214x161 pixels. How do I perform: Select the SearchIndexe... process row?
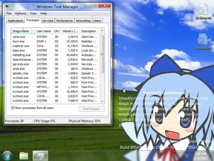55,60
